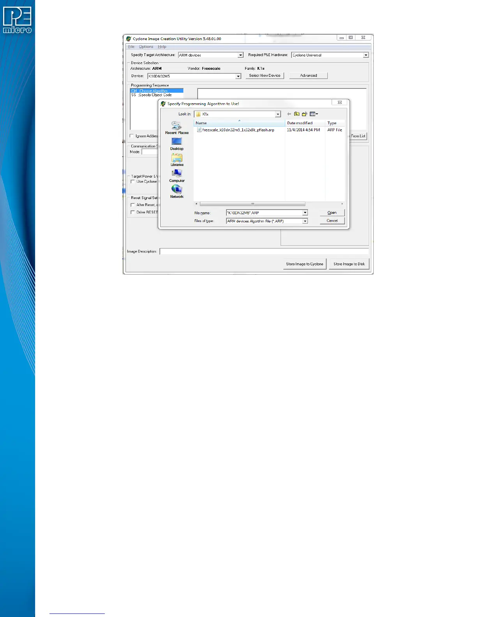Image resolution: width=477 pixels, height=617 pixels.
Task: Click the File name input field
Action: (x=265, y=213)
